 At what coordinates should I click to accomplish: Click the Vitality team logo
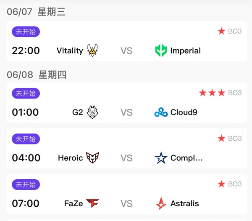pyautogui.click(x=92, y=51)
